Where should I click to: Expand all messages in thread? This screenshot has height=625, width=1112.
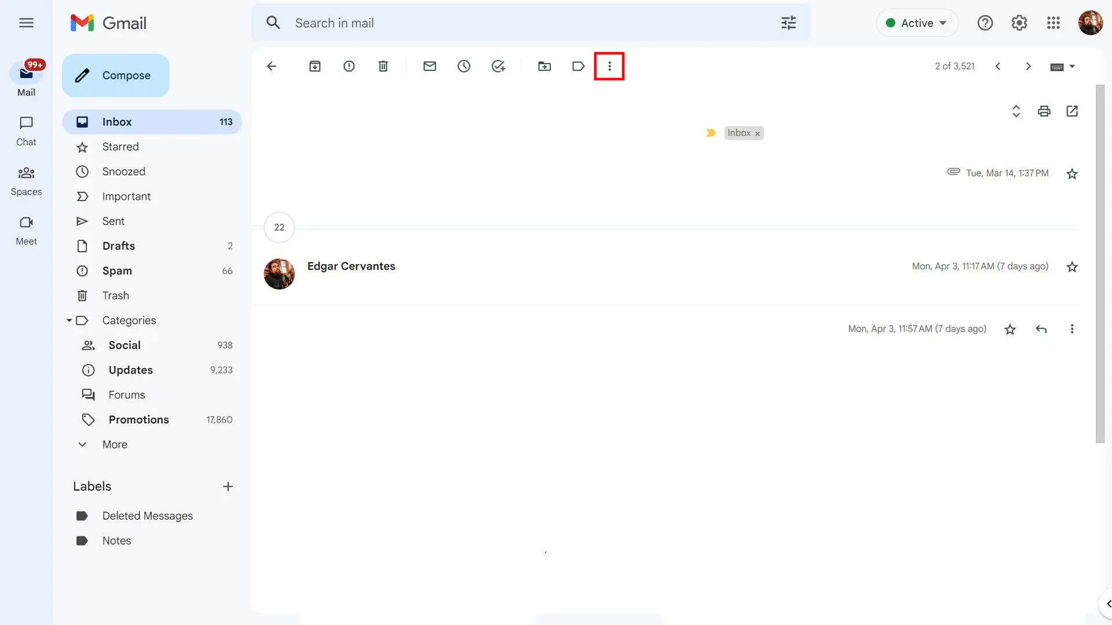pyautogui.click(x=1016, y=111)
